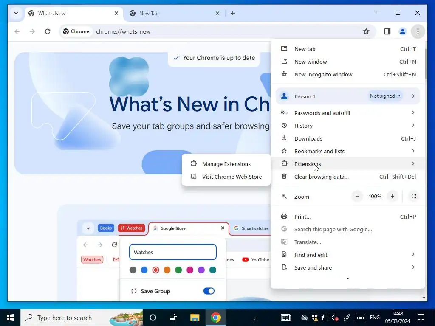Open Downloads from the menu
Image resolution: width=435 pixels, height=326 pixels.
pyautogui.click(x=348, y=138)
